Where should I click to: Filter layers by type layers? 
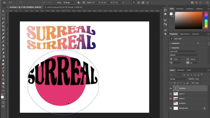191,75
